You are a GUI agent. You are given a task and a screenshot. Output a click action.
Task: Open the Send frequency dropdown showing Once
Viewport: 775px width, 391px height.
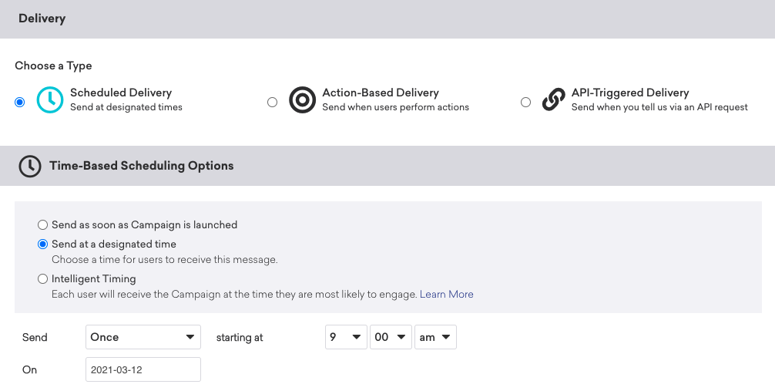(x=143, y=337)
